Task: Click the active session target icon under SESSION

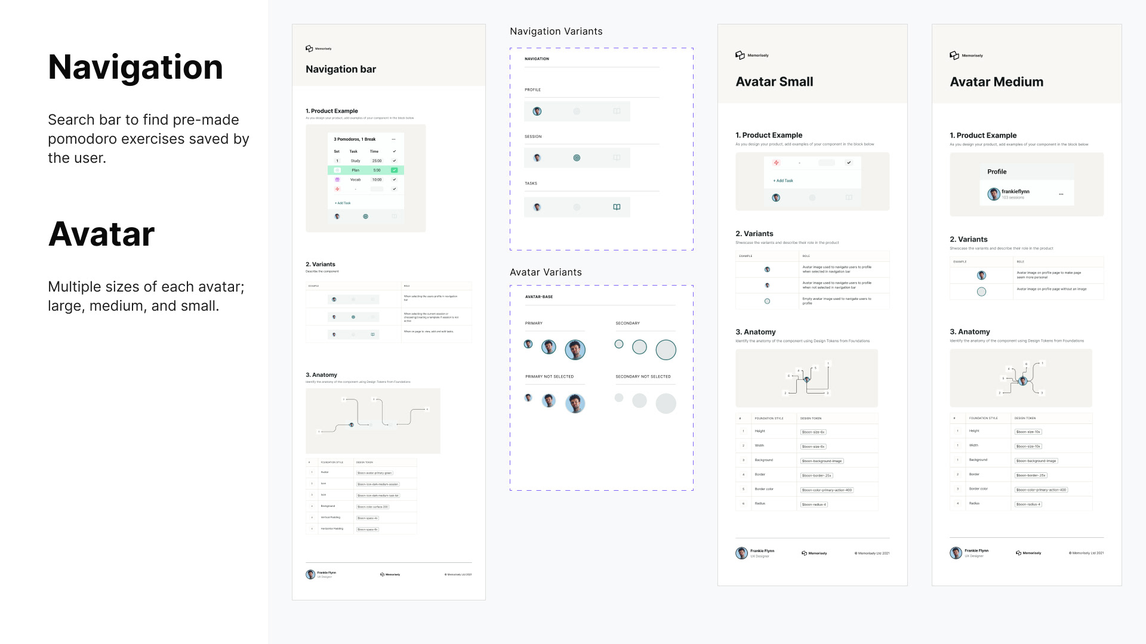Action: click(577, 158)
